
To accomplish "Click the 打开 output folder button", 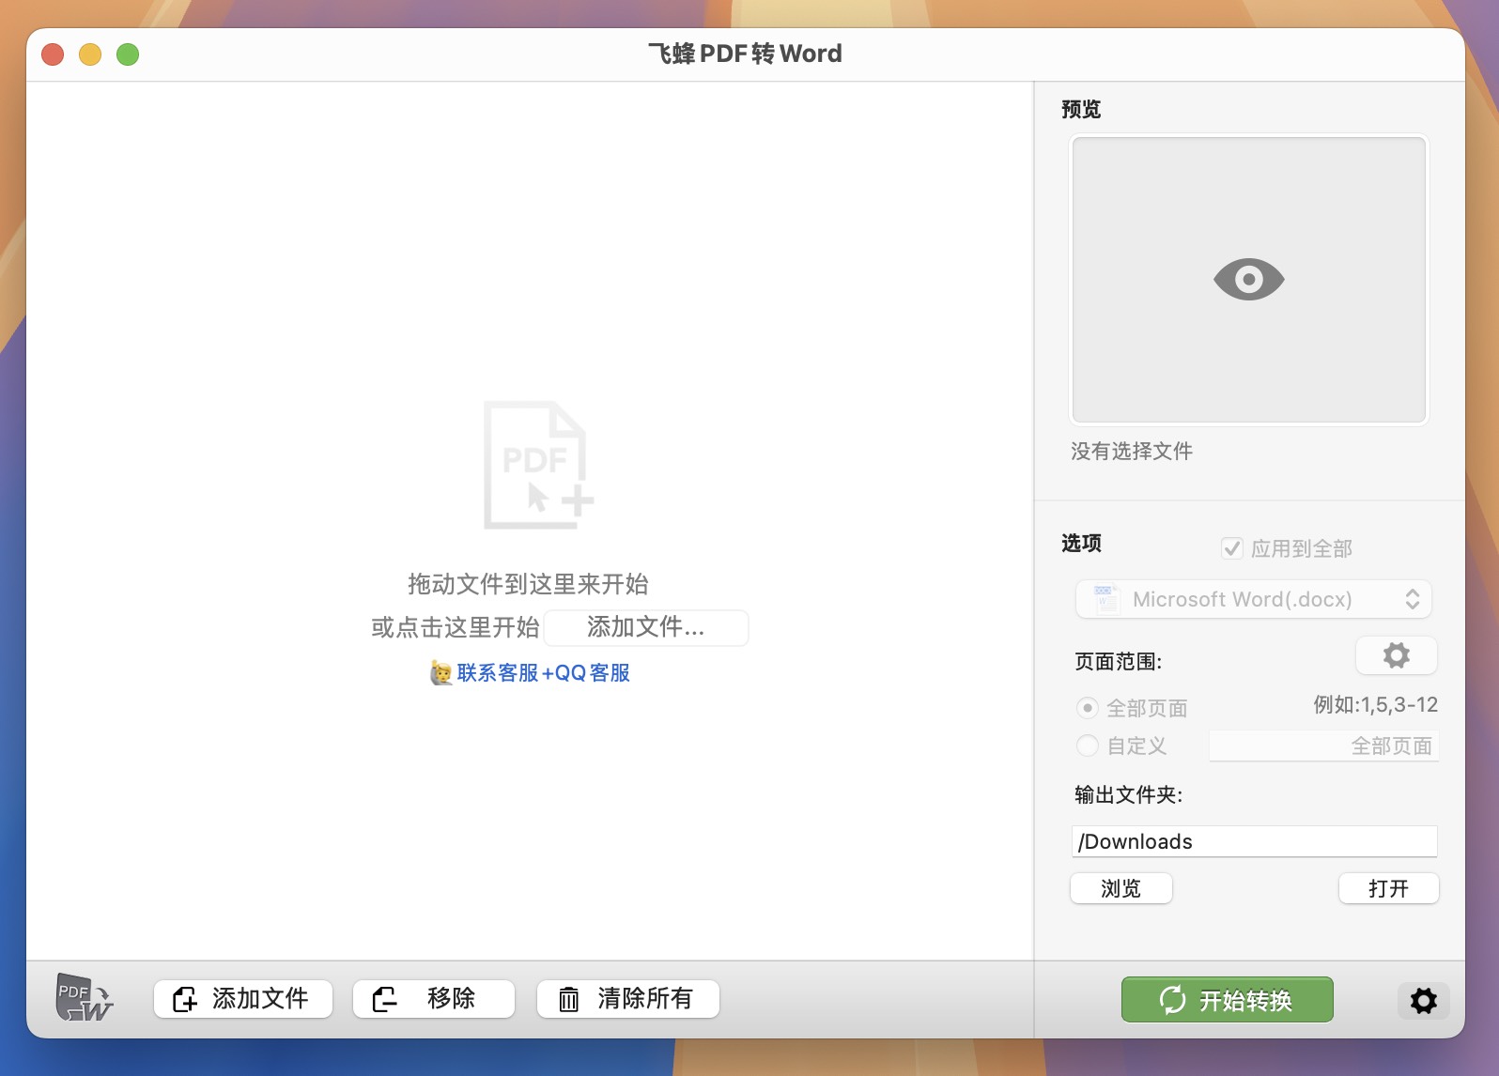I will click(1388, 888).
